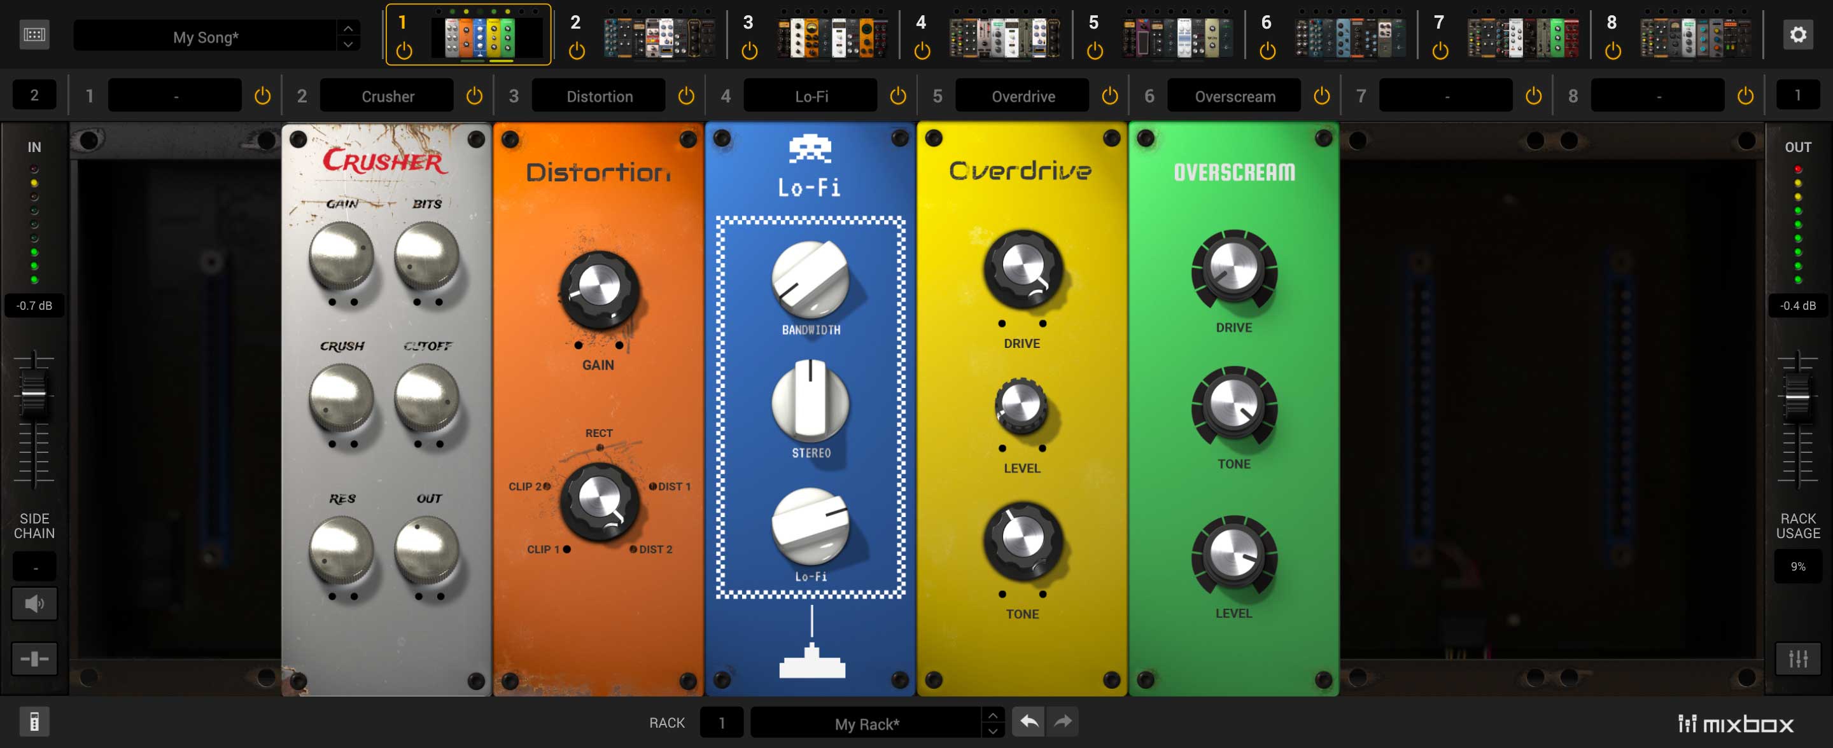Click the redo arrow button

point(1062,722)
